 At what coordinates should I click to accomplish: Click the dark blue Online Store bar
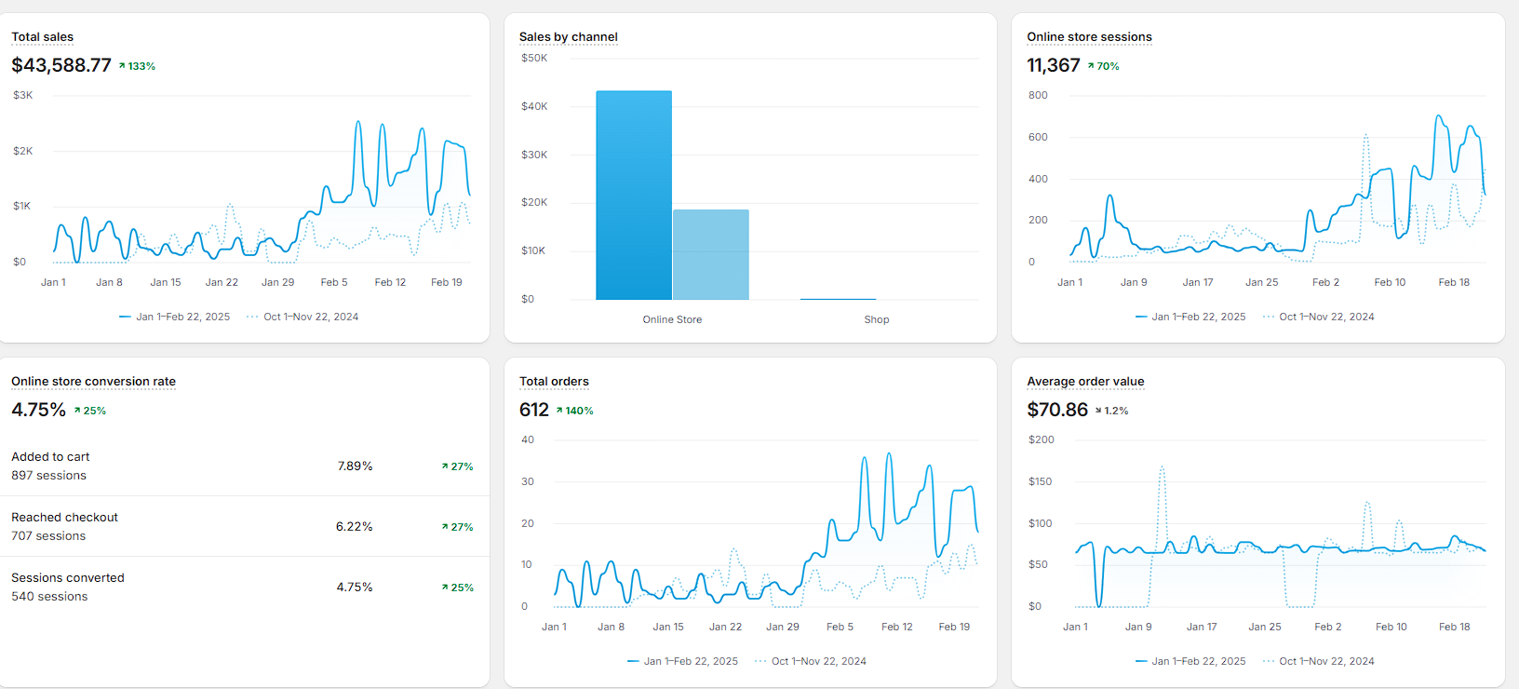pos(634,196)
